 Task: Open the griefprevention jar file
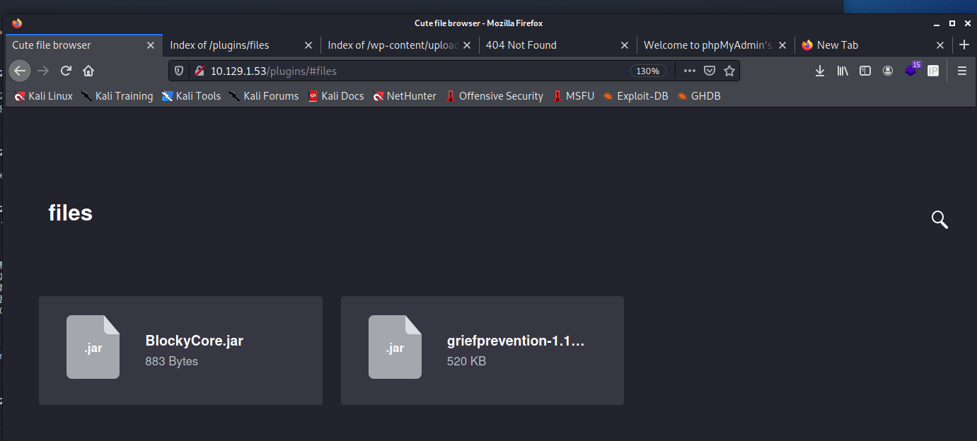482,351
